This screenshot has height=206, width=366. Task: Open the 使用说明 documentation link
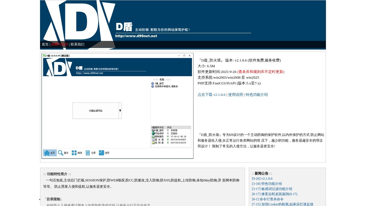(x=235, y=94)
